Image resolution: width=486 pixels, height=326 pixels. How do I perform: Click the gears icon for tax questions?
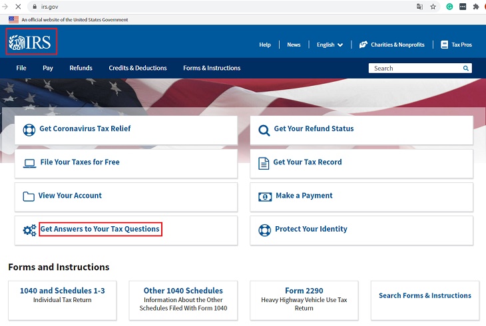(x=29, y=230)
